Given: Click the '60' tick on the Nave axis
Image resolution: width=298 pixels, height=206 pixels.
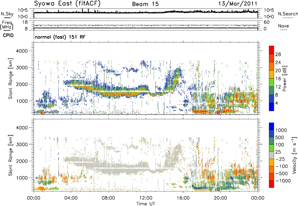Looking at the screenshot, I should 266,22.
